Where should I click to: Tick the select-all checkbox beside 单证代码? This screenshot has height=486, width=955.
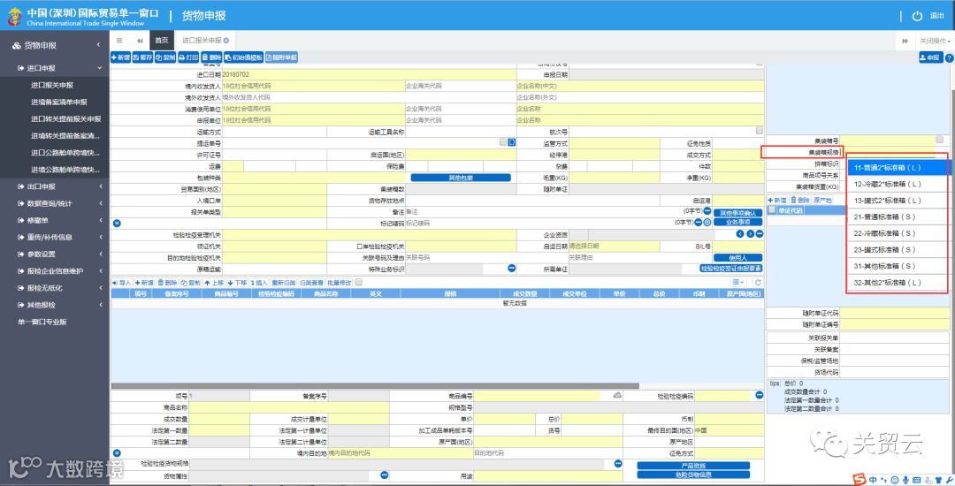[x=772, y=209]
